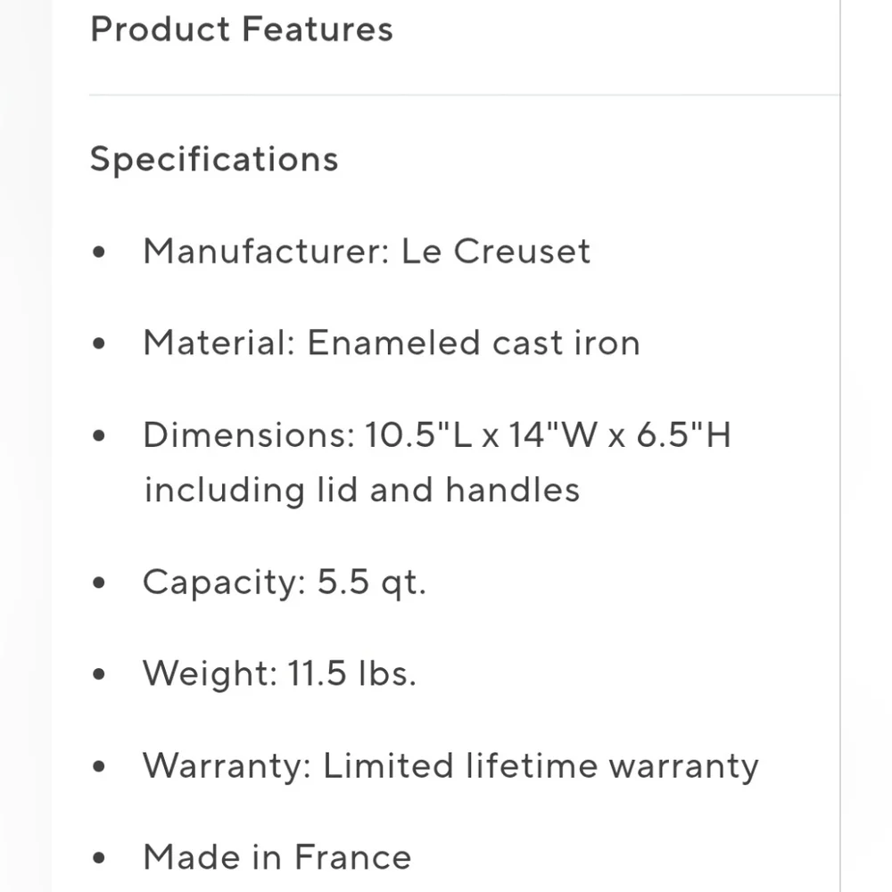Image resolution: width=892 pixels, height=892 pixels.
Task: Click the Material: Enameled cast iron text
Action: [x=392, y=343]
